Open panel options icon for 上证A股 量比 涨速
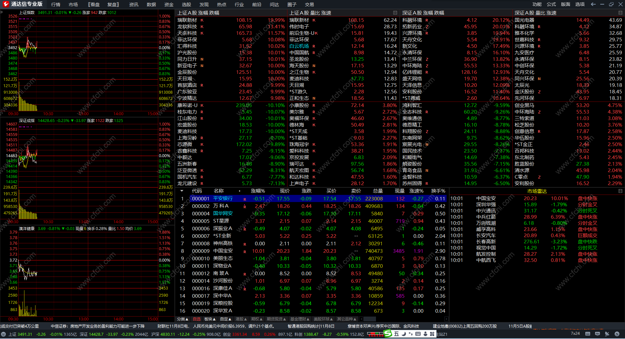The width and height of the screenshot is (625, 339). [395, 13]
